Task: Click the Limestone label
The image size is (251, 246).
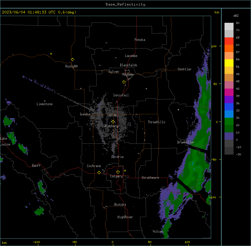Action: point(45,104)
